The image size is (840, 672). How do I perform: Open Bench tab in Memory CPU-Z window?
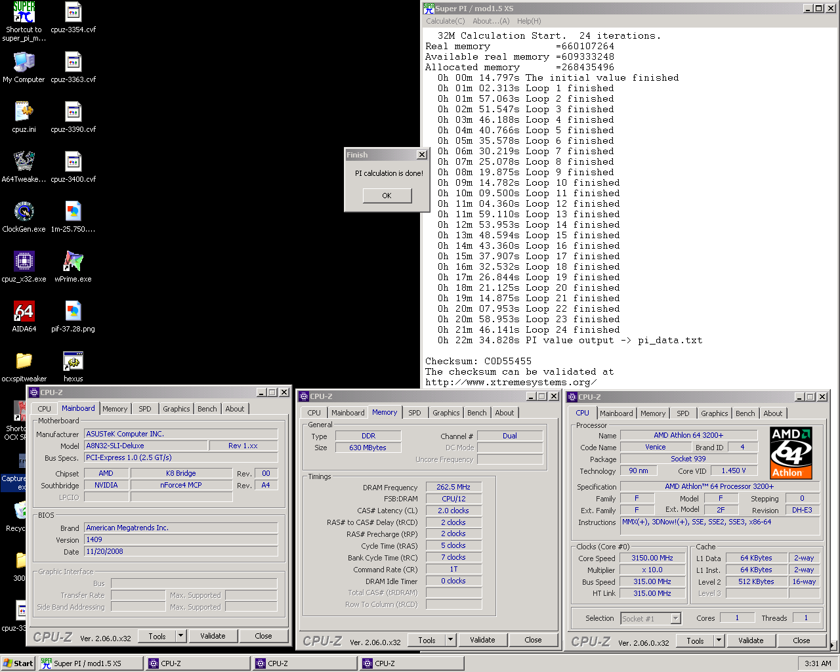(477, 413)
